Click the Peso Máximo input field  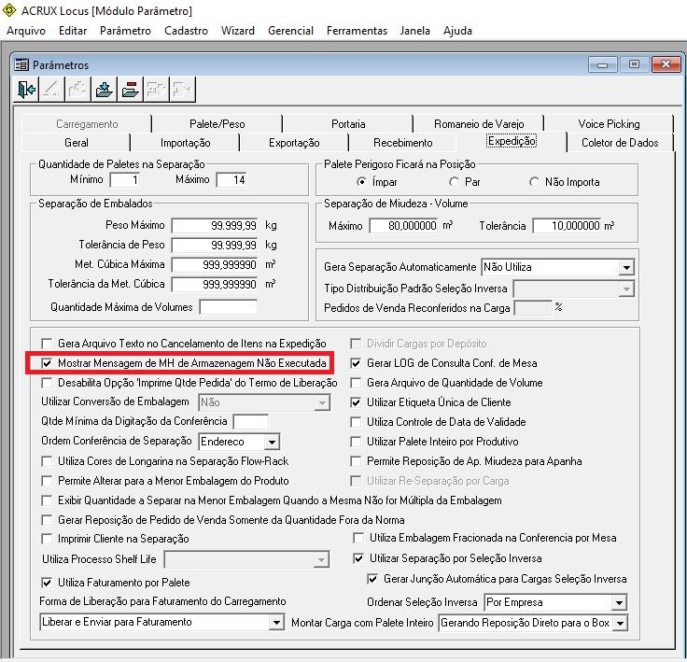(215, 225)
